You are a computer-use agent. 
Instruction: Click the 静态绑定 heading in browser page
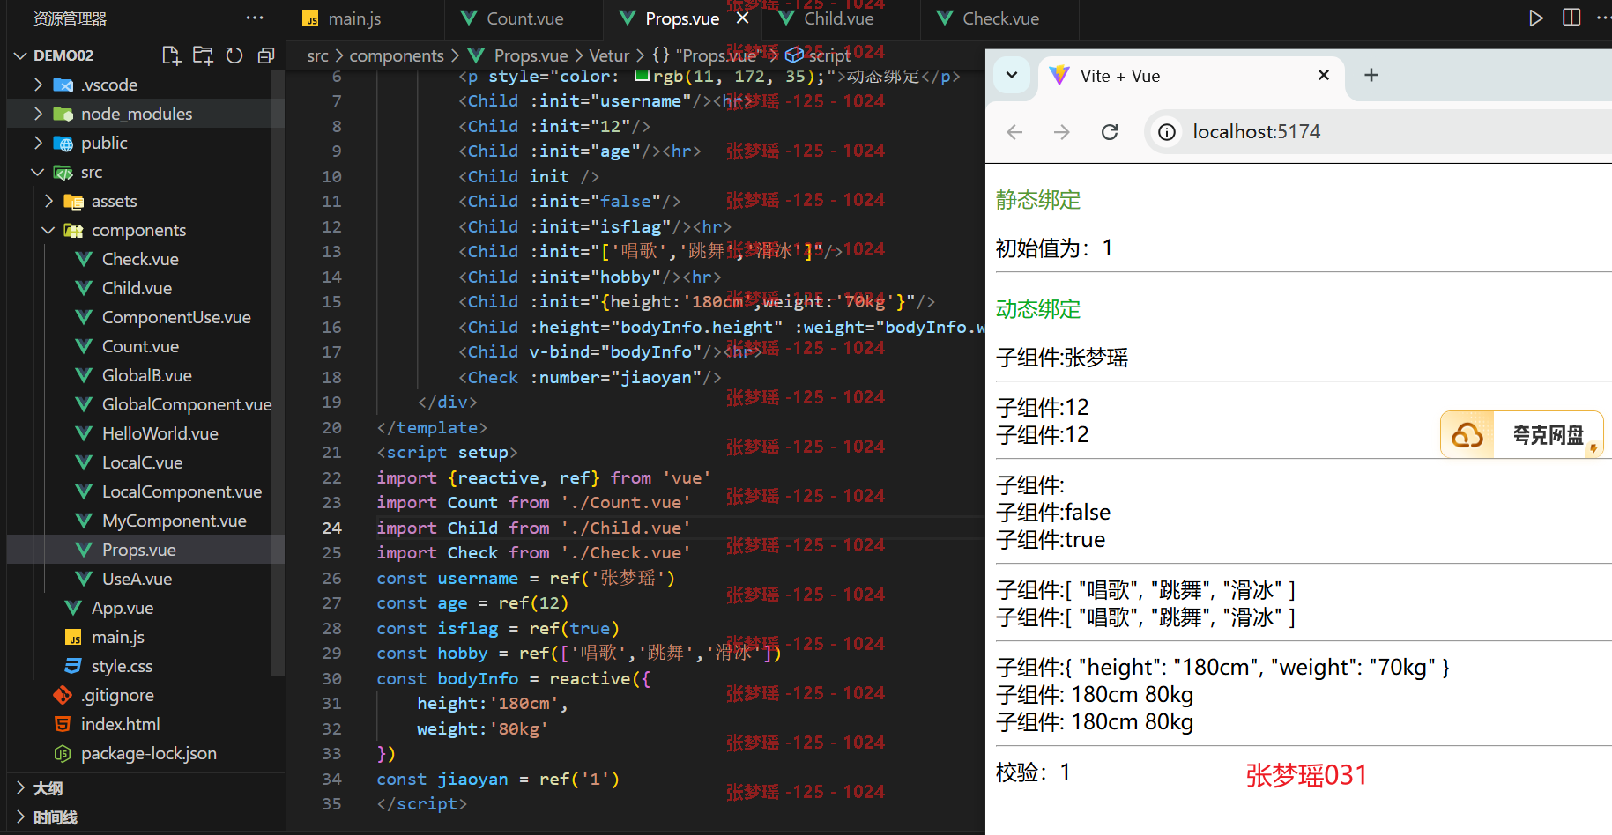click(1038, 200)
